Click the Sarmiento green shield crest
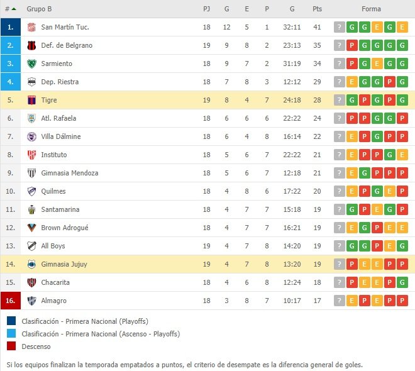 click(x=31, y=64)
